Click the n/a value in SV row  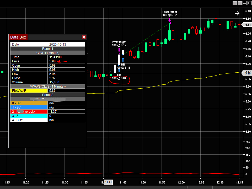(x=51, y=107)
